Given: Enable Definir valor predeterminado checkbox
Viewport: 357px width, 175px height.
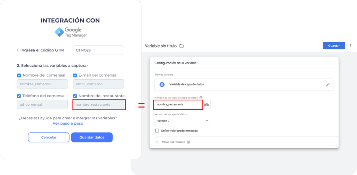Looking at the screenshot, I should [157, 131].
